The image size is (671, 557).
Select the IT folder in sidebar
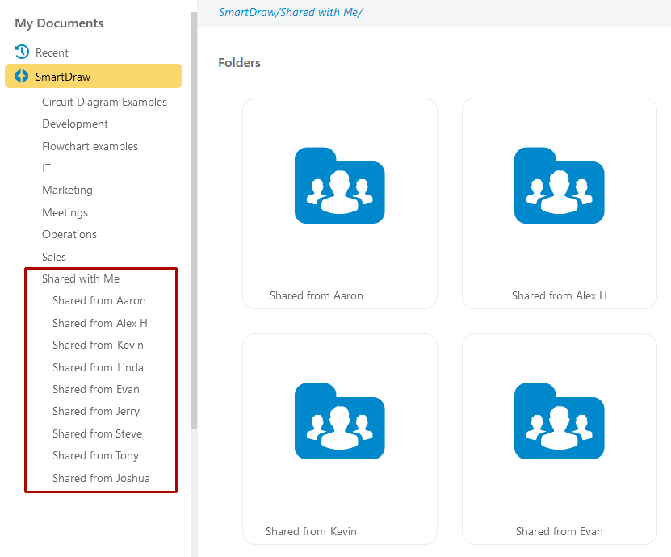pos(47,169)
